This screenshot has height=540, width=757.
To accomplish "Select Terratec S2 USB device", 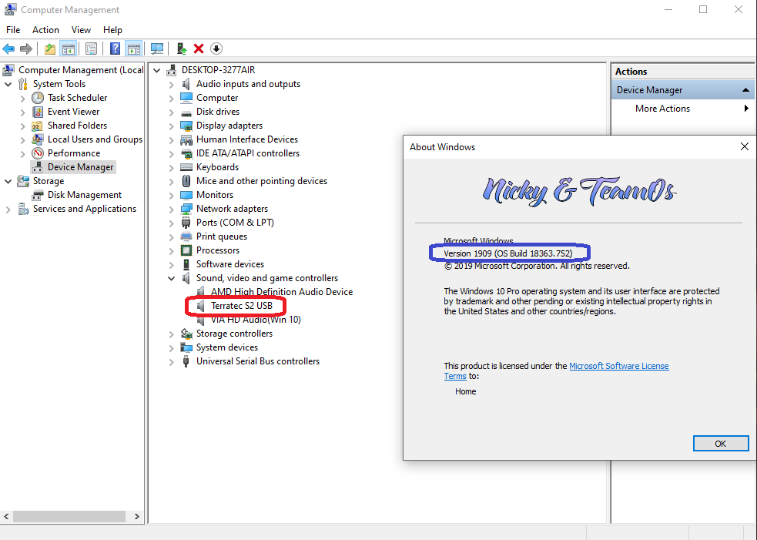I will point(241,306).
